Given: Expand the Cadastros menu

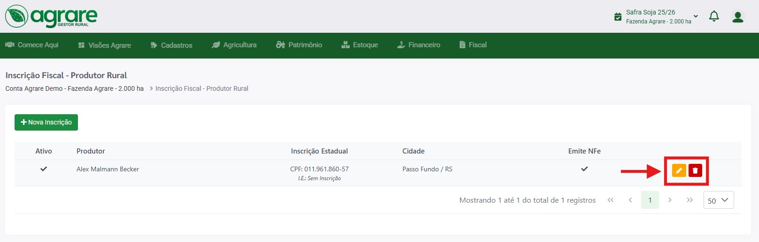Looking at the screenshot, I should 171,45.
